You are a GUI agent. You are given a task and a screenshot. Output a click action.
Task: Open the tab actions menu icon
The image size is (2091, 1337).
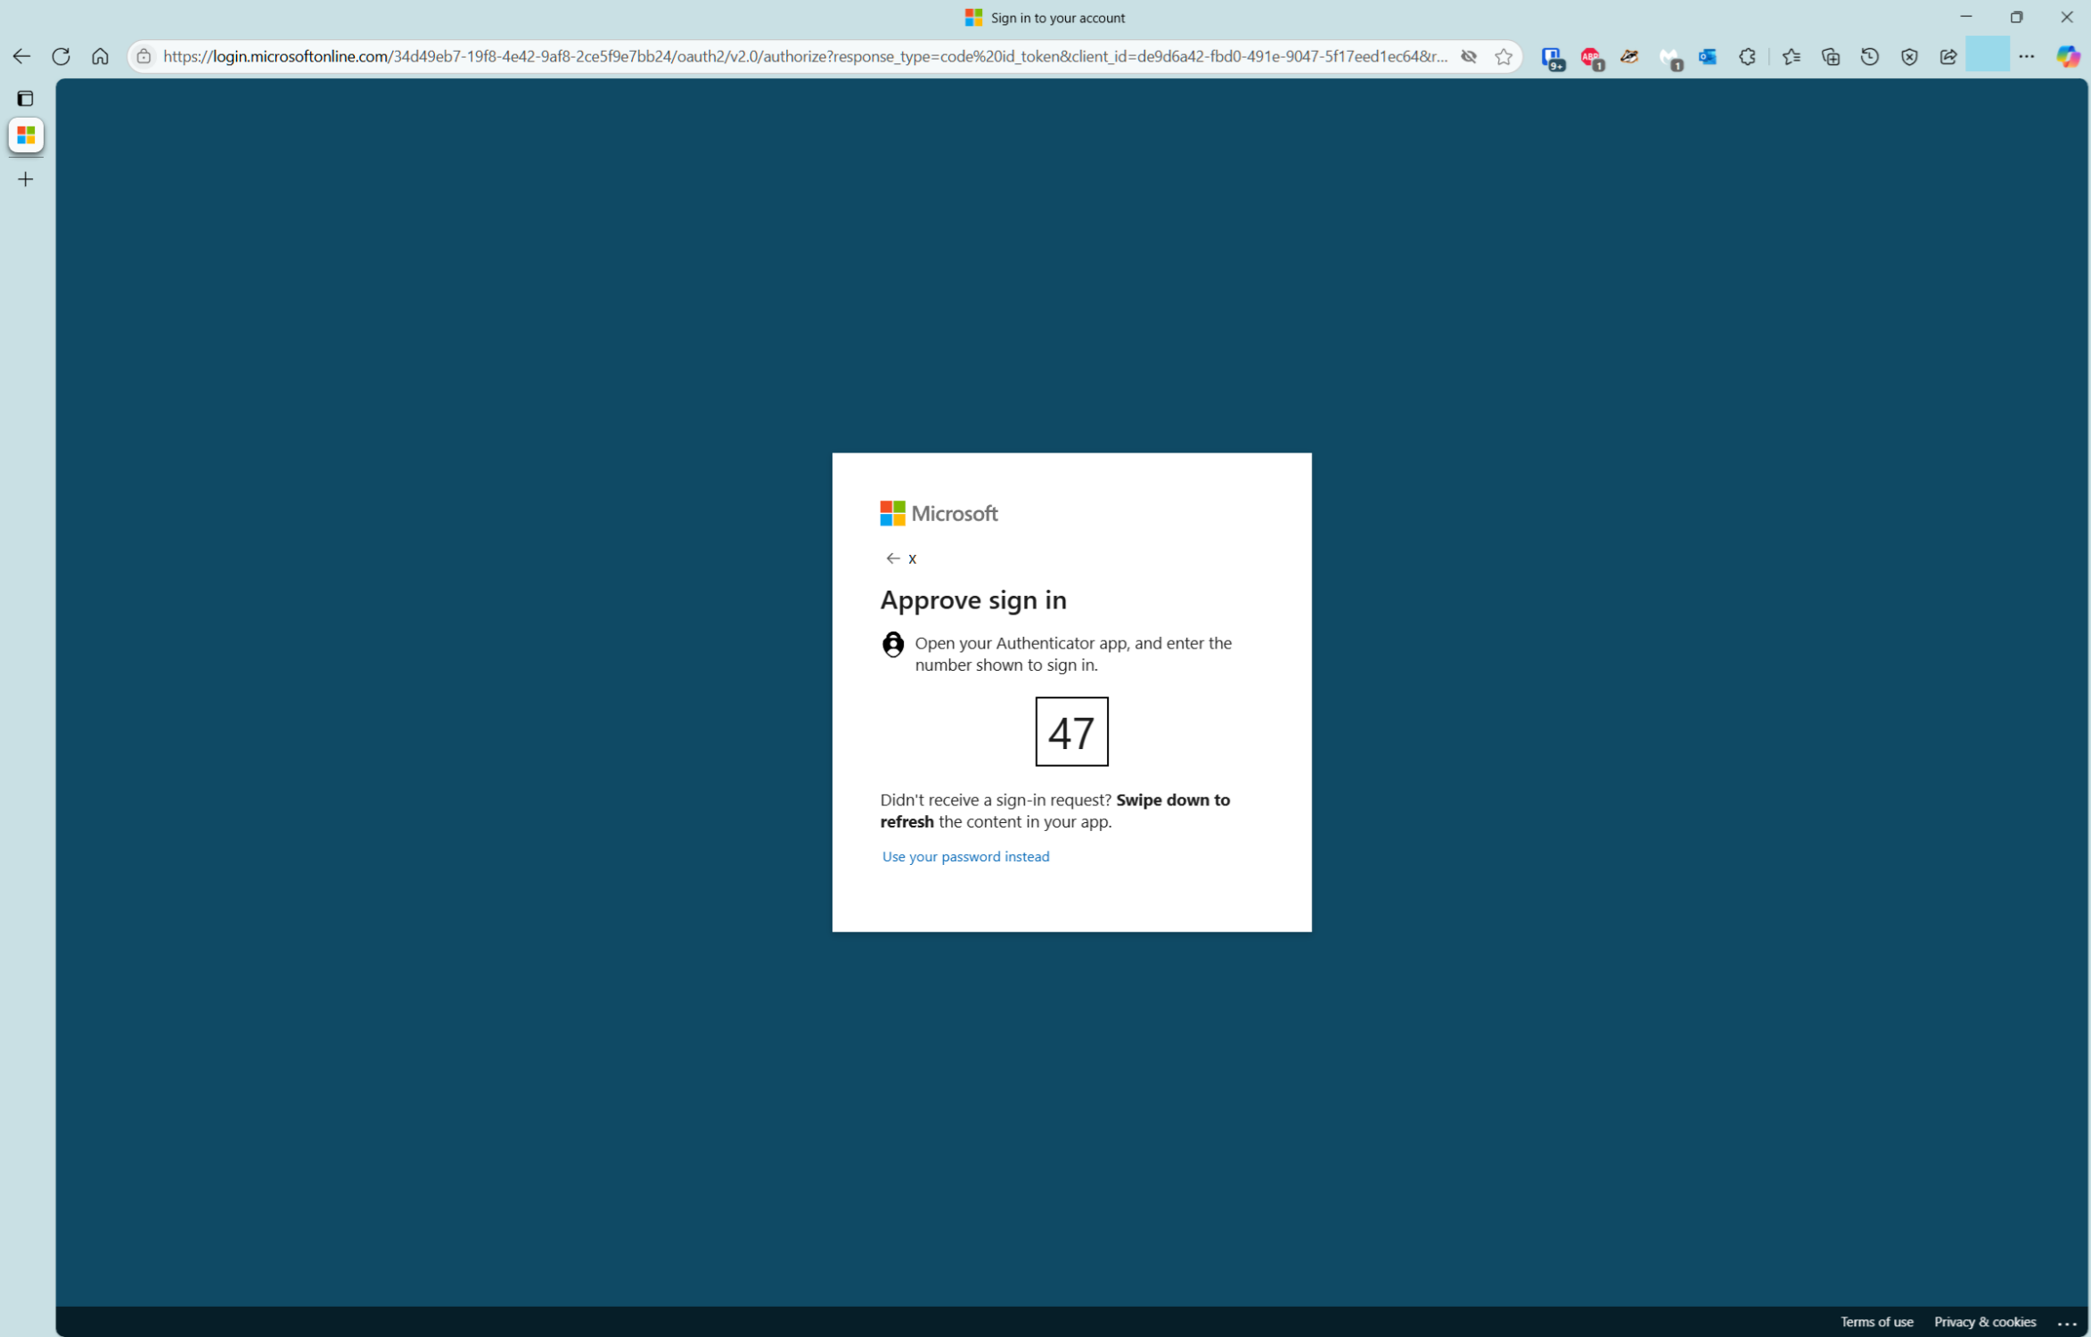coord(25,98)
